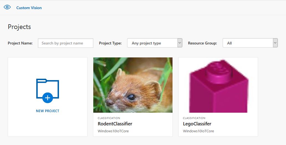286x145 pixels.
Task: Click the CLASSIFICATION tag above LegoClassifer
Action: 194,118
